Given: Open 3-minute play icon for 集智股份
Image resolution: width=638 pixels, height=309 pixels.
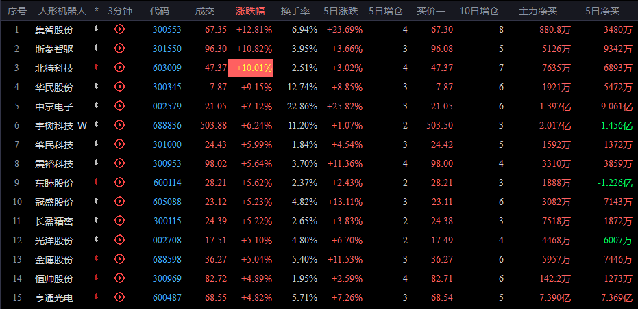Looking at the screenshot, I should 119,29.
